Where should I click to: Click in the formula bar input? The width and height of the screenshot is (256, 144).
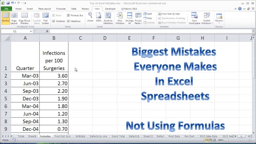point(151,31)
